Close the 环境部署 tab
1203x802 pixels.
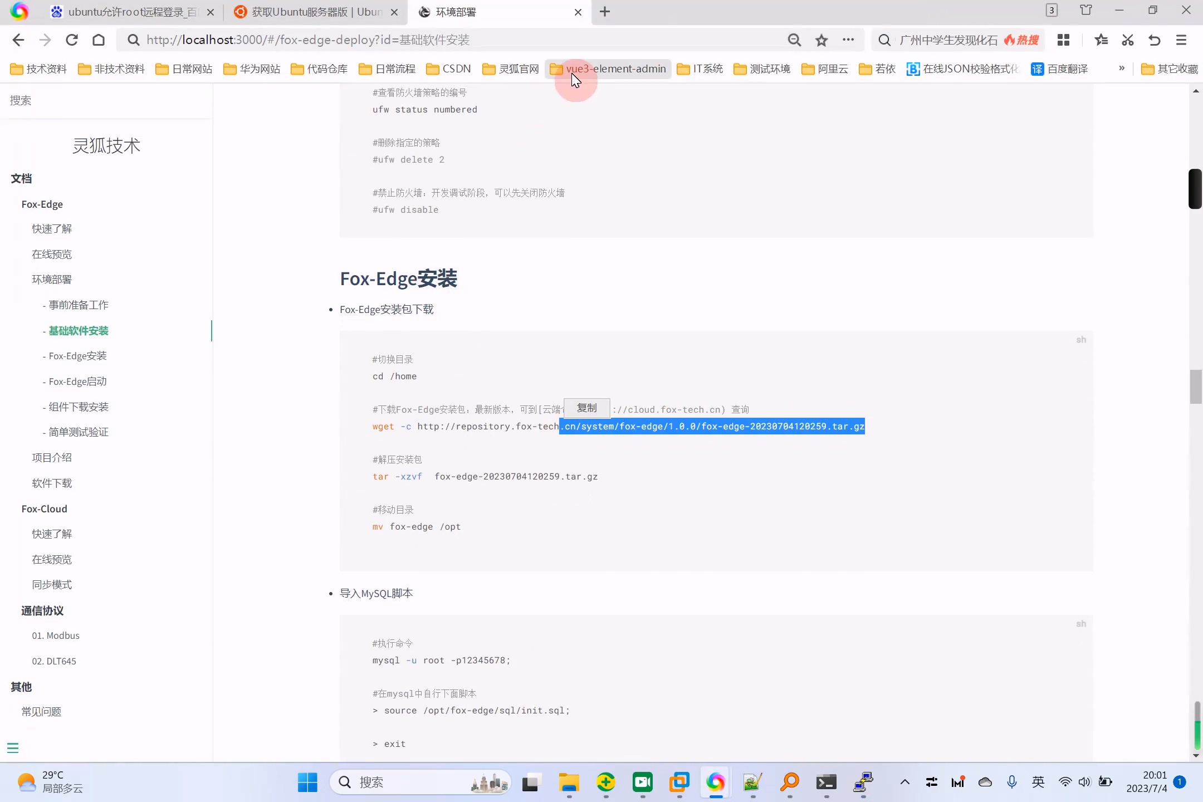(578, 12)
